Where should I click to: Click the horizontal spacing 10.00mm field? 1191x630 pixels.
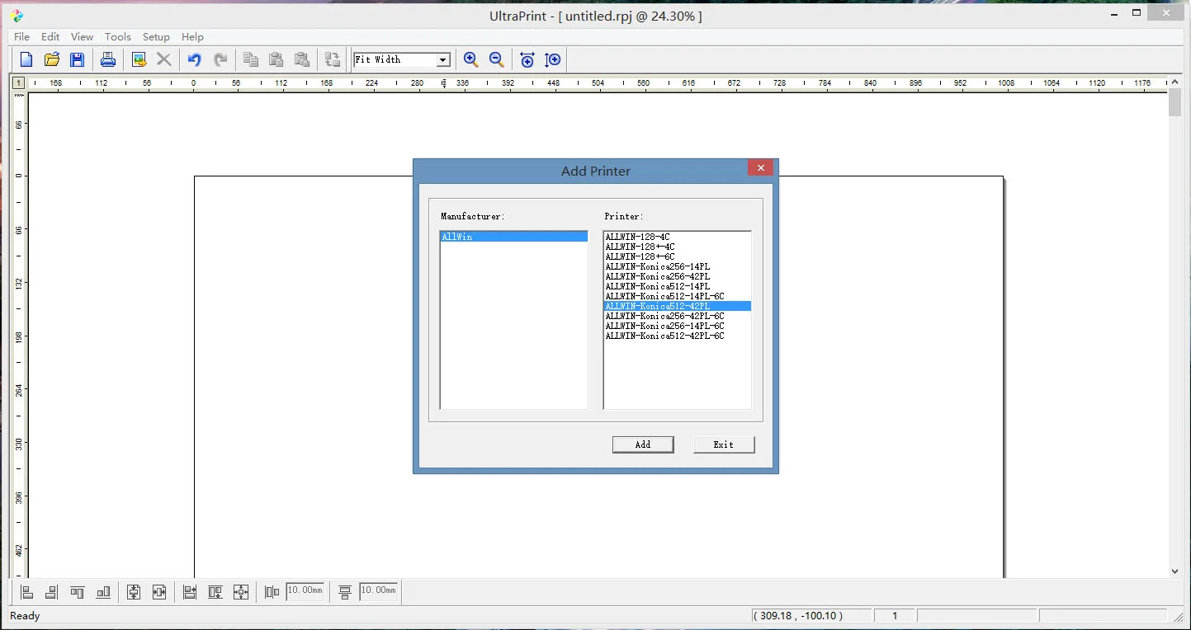[x=305, y=590]
